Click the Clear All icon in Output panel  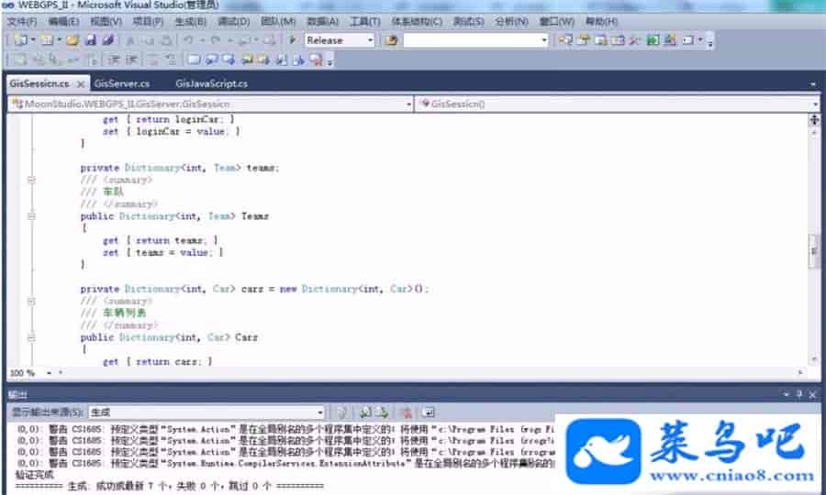click(x=405, y=412)
